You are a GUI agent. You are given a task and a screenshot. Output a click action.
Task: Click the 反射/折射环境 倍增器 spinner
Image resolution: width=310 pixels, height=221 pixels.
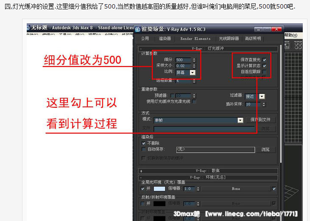click(198, 204)
